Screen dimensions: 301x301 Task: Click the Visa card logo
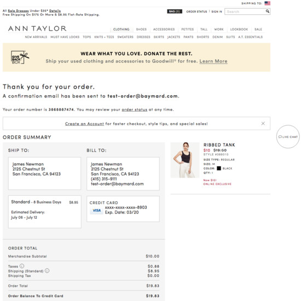[x=96, y=210]
